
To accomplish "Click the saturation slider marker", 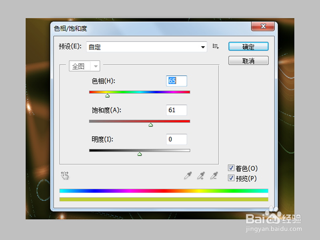I will pos(150,124).
